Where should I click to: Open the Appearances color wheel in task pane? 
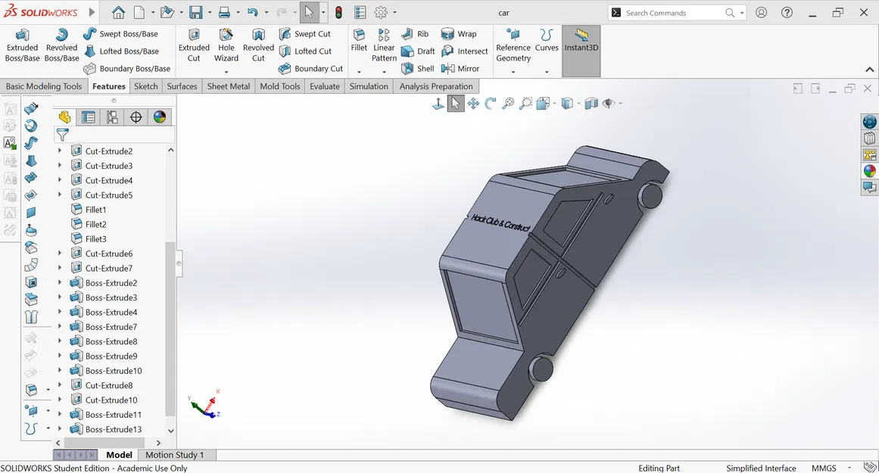pos(869,171)
